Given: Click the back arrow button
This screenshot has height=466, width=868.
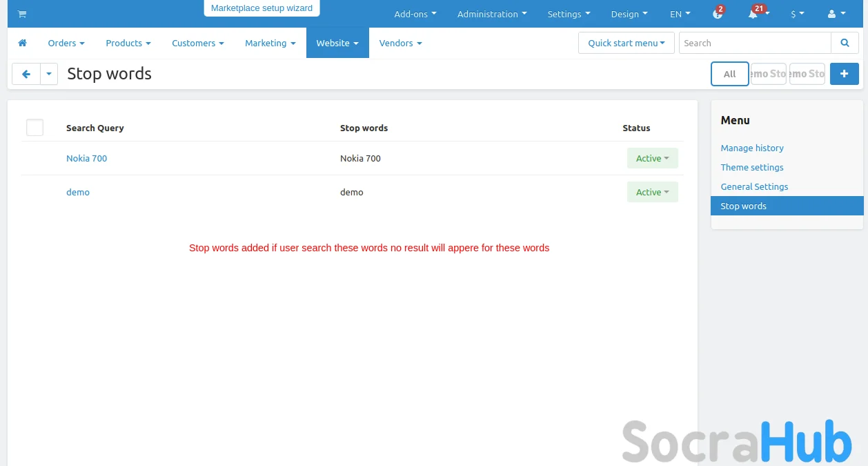Looking at the screenshot, I should point(26,74).
